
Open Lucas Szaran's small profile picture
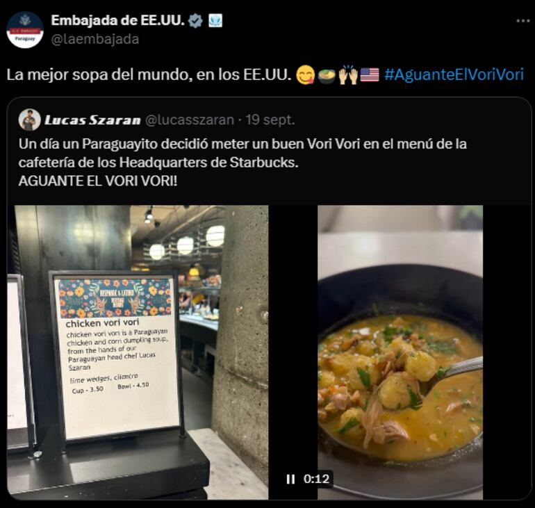[30, 120]
